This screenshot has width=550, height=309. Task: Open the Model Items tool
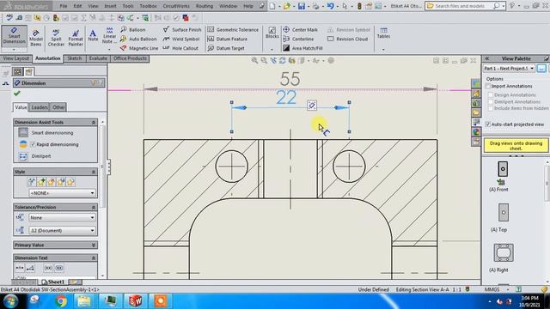point(36,38)
